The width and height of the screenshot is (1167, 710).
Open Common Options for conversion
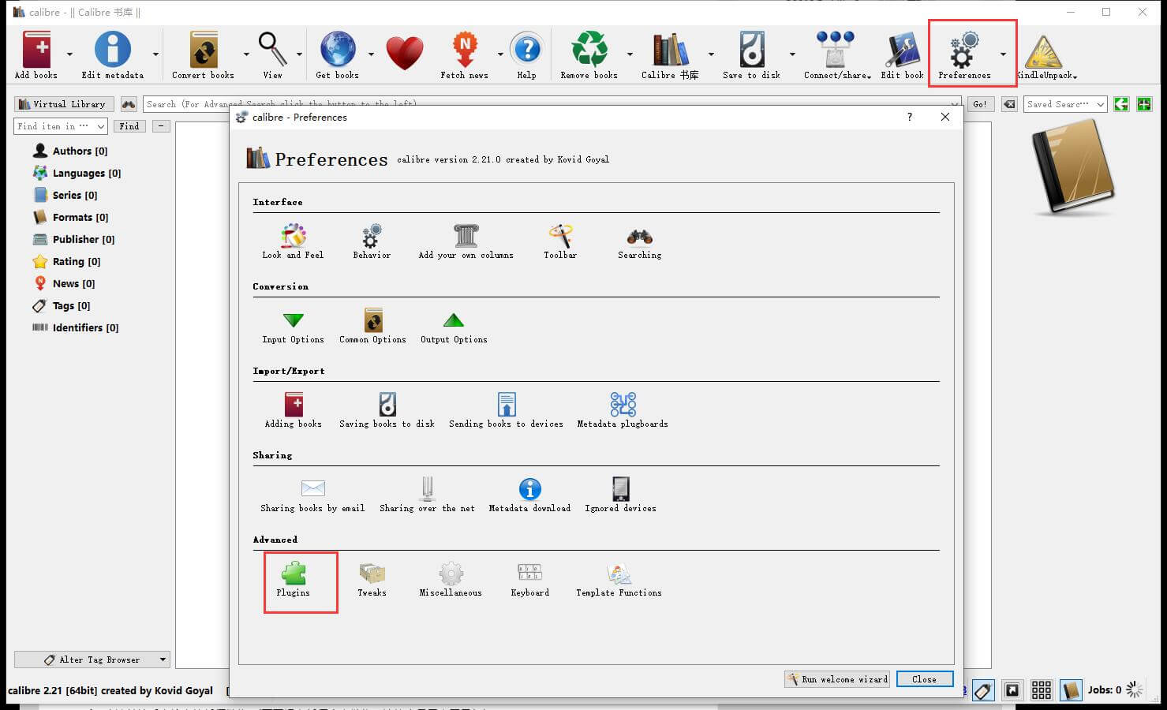coord(372,326)
